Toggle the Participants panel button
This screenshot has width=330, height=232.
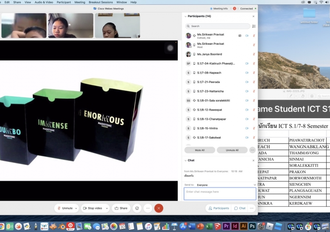pos(218,208)
